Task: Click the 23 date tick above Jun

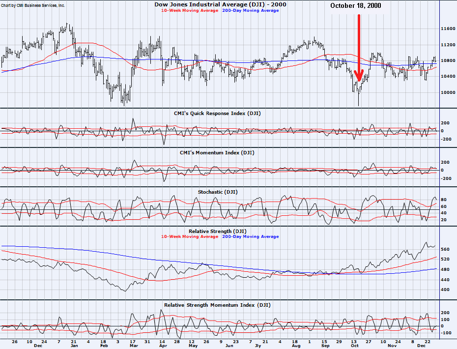Action: [235, 342]
